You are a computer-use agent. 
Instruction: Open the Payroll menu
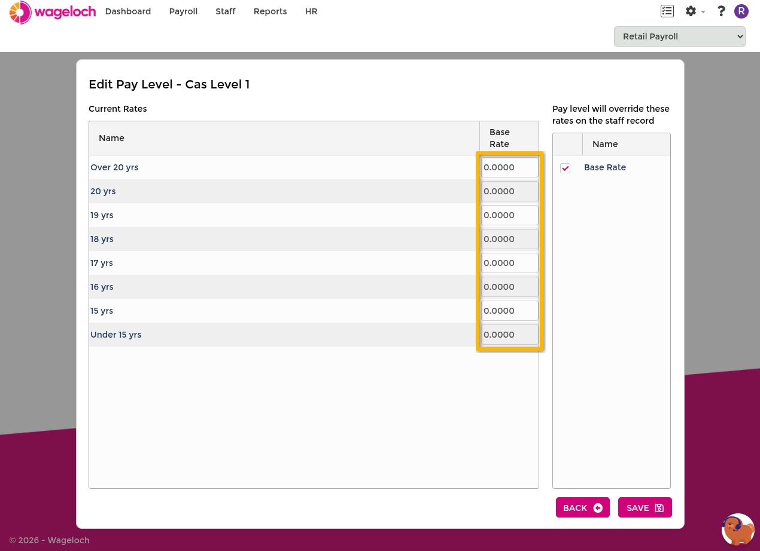(183, 11)
